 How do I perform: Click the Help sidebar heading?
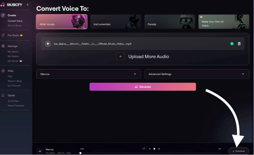point(10,71)
